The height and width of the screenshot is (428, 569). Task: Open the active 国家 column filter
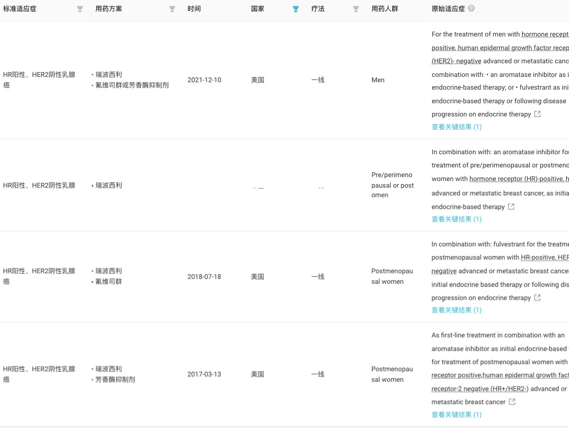pyautogui.click(x=295, y=9)
